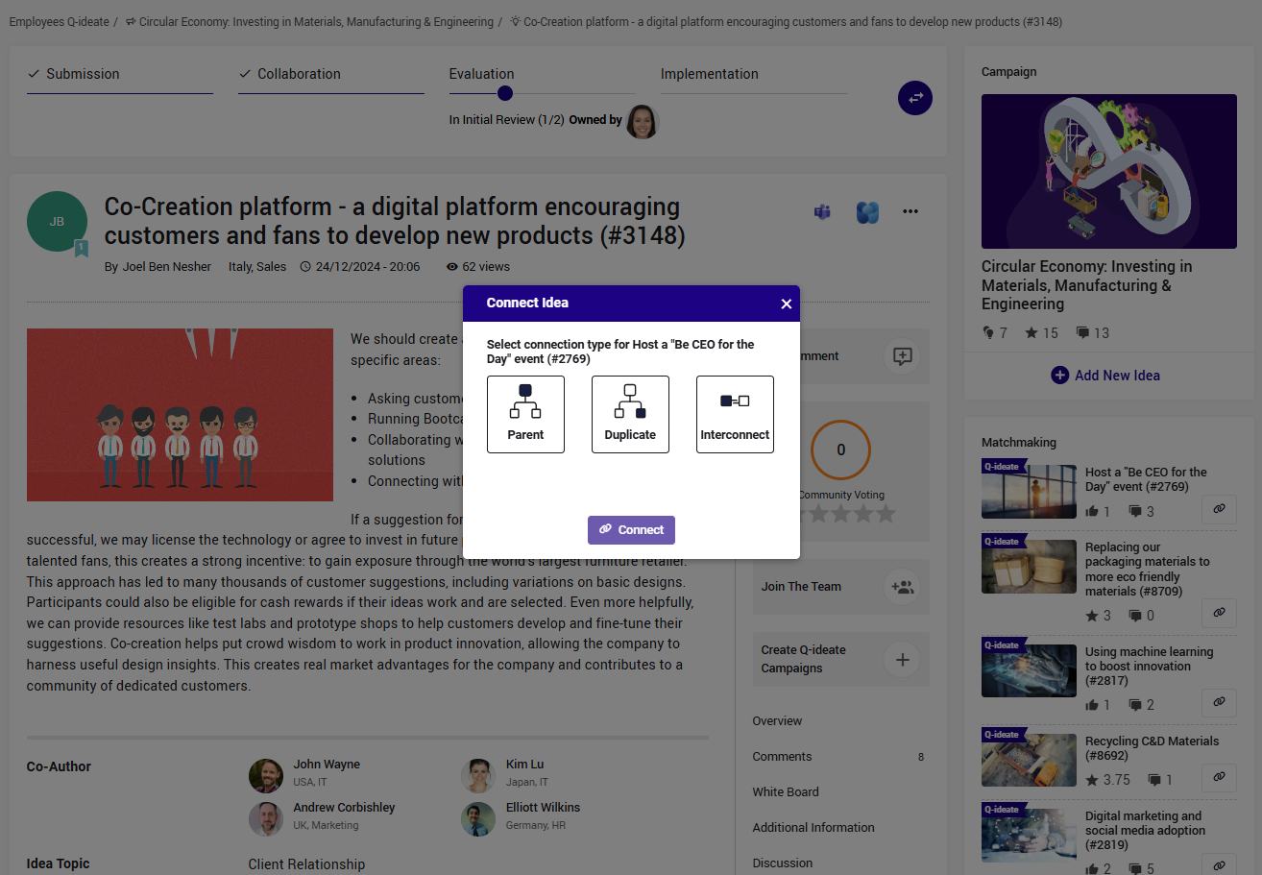The image size is (1262, 875).
Task: Go to the Overview section
Action: [777, 721]
